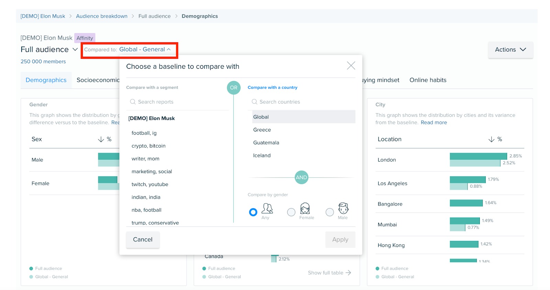Click the Cancel button

coord(143,239)
